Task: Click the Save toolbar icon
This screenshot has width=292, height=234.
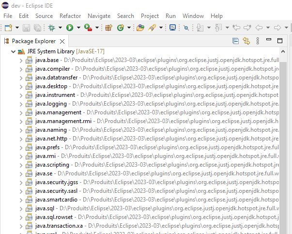Action: coord(26,28)
